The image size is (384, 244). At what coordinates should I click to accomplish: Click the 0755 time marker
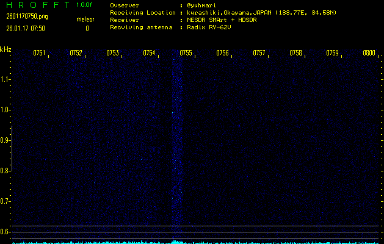coord(186,53)
